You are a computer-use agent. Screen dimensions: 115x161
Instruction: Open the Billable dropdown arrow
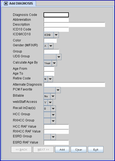click(53, 96)
